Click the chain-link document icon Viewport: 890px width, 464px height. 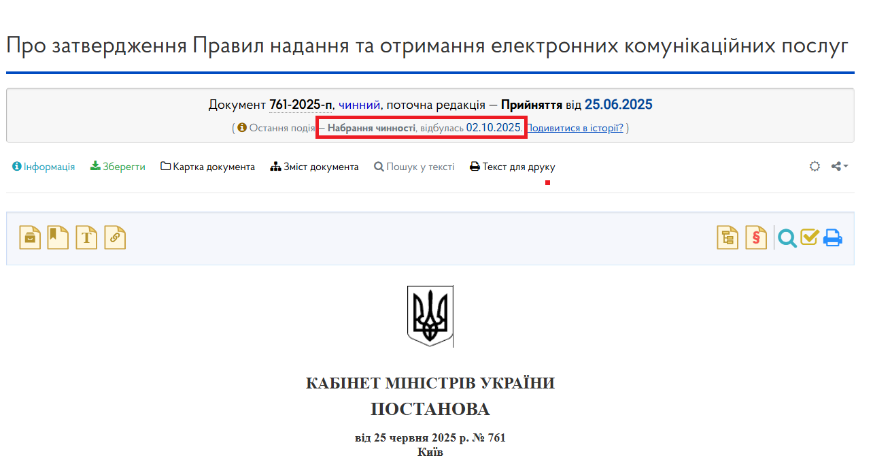[x=114, y=237]
